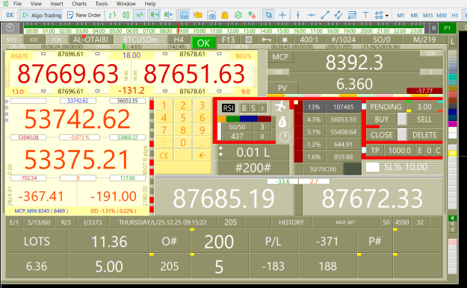
Task: Click the screenshot camera icon
Action: (x=211, y=15)
